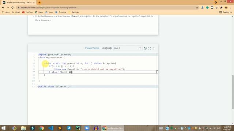Screen dimensions: 234x131
Task: Open Sublime Text from the taskbar
Action: click(x=60, y=128)
